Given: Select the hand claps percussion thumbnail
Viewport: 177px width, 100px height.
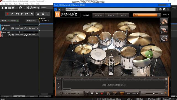Looking at the screenshot, I should 164,22.
